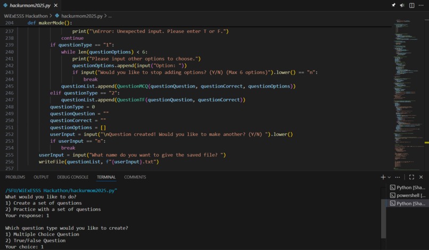429x250 pixels.
Task: Click "Your response: 1" terminal line
Action: [x=27, y=215]
